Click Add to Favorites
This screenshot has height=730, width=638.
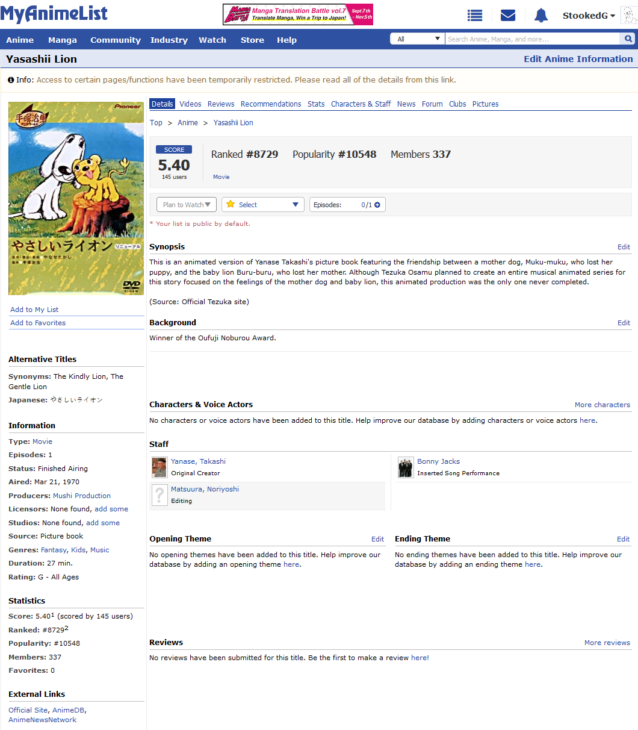(x=38, y=323)
